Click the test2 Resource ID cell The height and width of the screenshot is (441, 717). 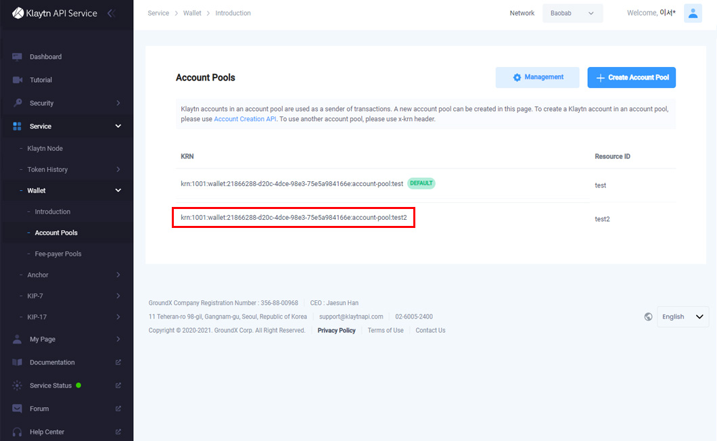602,219
